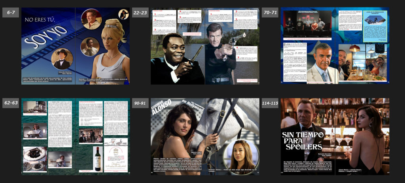Click the 'SIN TIEMPO PARA SPOILERS' headline
405x183 pixels.
[303, 141]
